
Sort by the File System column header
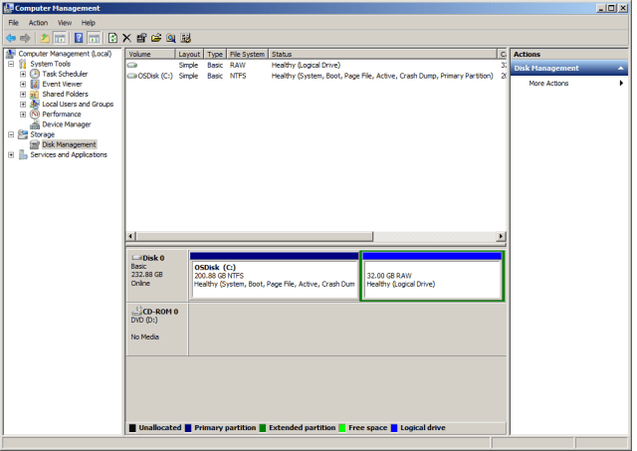tap(247, 54)
